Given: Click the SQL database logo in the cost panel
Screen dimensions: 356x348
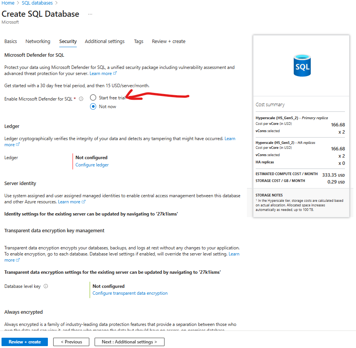Looking at the screenshot, I should click(x=302, y=65).
